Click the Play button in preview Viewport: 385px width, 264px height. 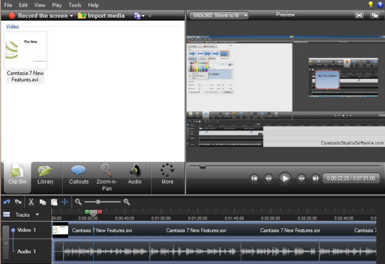285,178
